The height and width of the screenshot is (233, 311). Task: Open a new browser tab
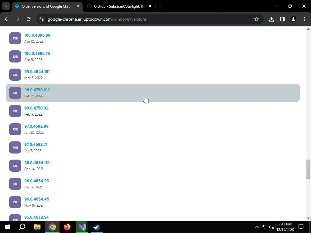tap(161, 6)
